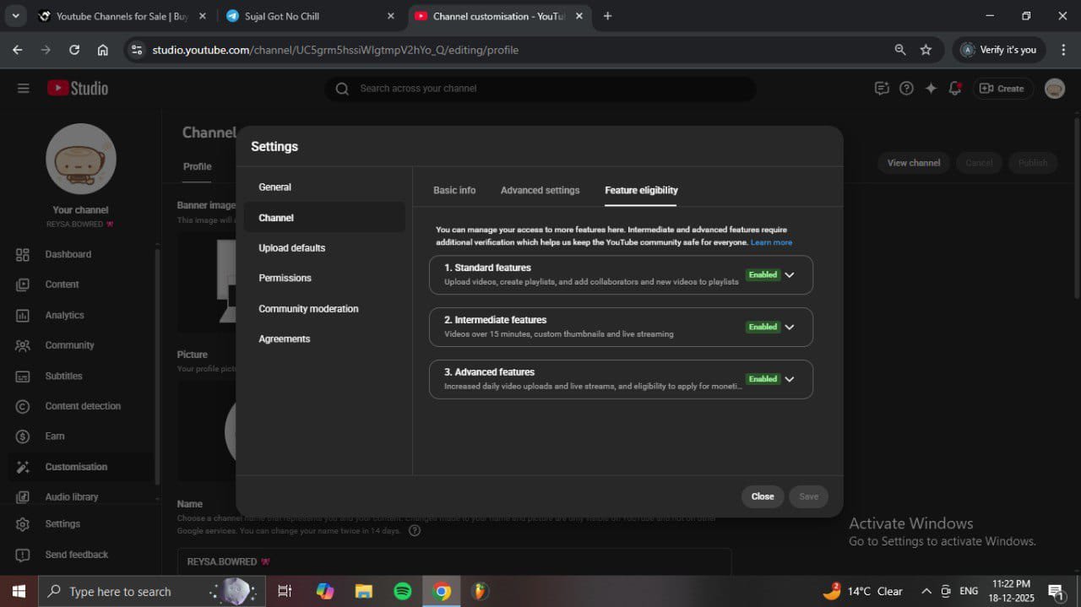
Task: Select Upload defaults in settings sidebar
Action: pyautogui.click(x=292, y=248)
